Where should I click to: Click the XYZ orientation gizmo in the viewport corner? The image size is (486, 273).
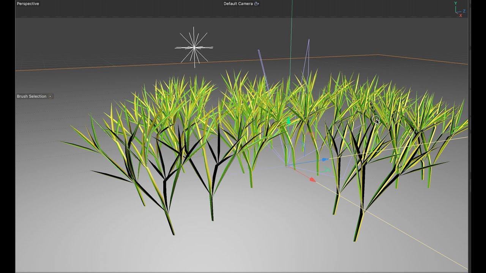pos(460,9)
